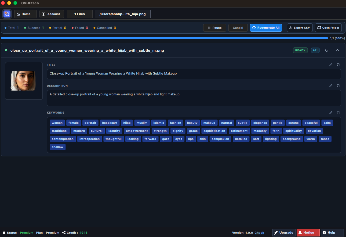The height and width of the screenshot is (237, 346).
Task: Regenerate this file with circular refresh icon
Action: click(x=327, y=50)
